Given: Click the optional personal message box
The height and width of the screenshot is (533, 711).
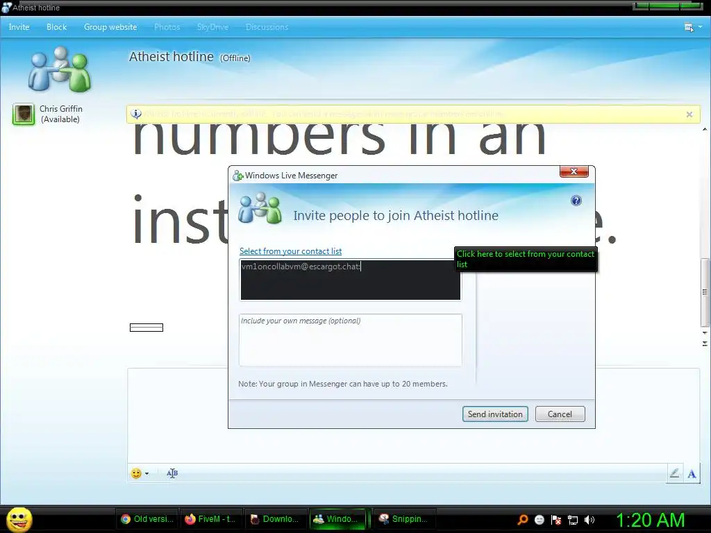Looking at the screenshot, I should [x=351, y=340].
